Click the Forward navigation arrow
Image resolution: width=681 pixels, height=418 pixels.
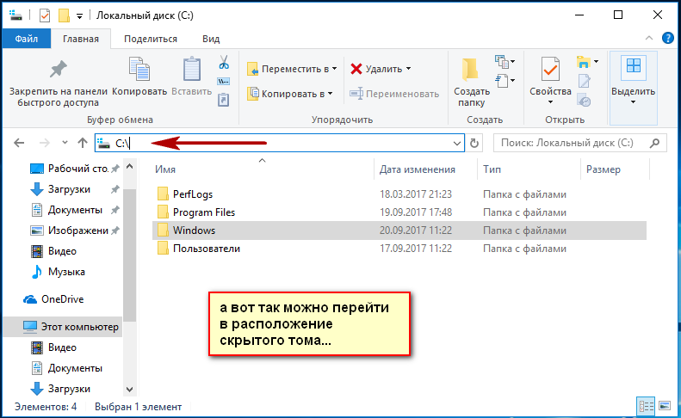44,143
